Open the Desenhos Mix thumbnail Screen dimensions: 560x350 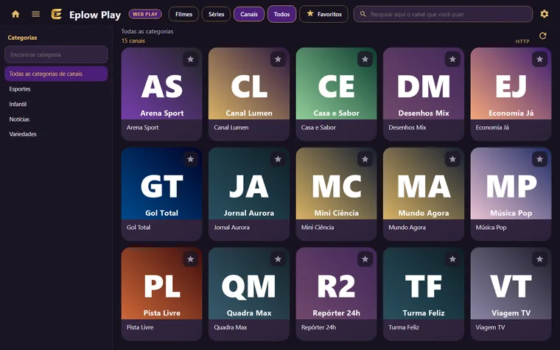pyautogui.click(x=424, y=83)
